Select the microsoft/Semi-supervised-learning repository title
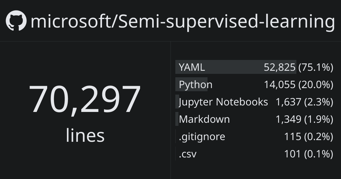This screenshot has width=341, height=179. [182, 22]
